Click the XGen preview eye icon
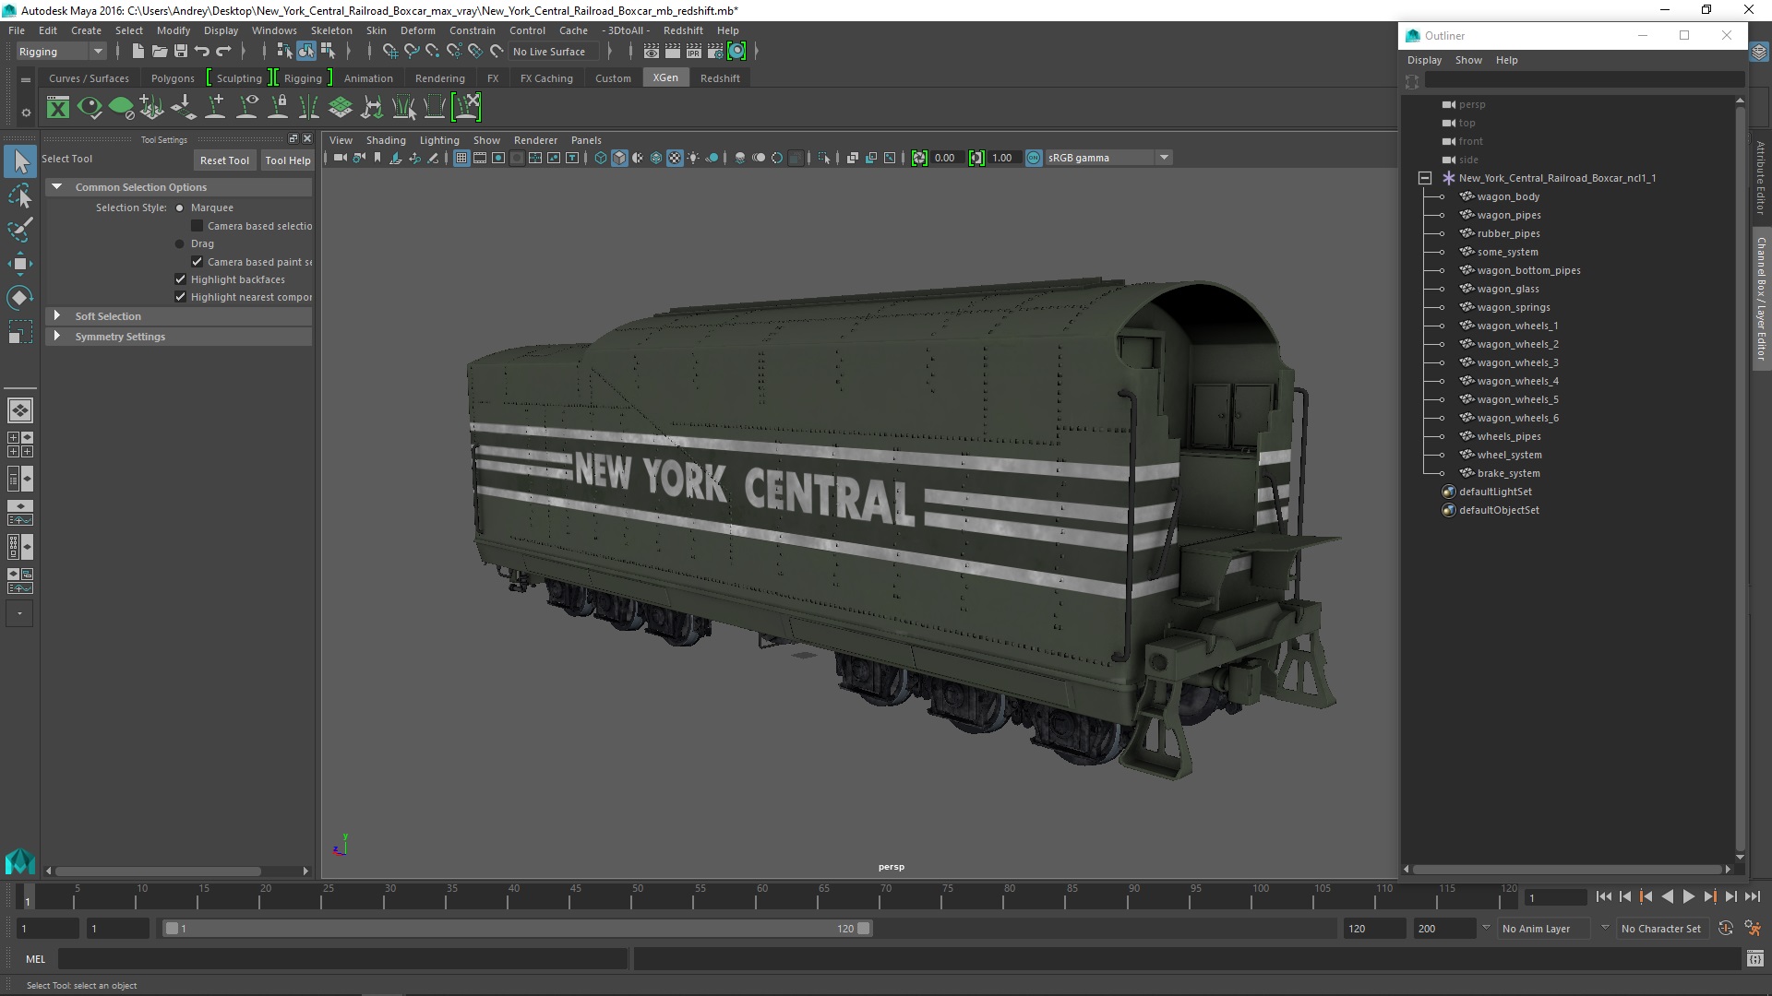The image size is (1772, 996). 90,108
